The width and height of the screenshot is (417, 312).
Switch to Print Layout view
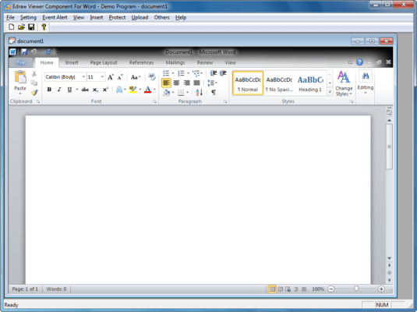click(272, 289)
